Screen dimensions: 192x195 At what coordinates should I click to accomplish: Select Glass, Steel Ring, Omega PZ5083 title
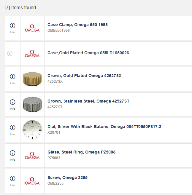coord(81,152)
